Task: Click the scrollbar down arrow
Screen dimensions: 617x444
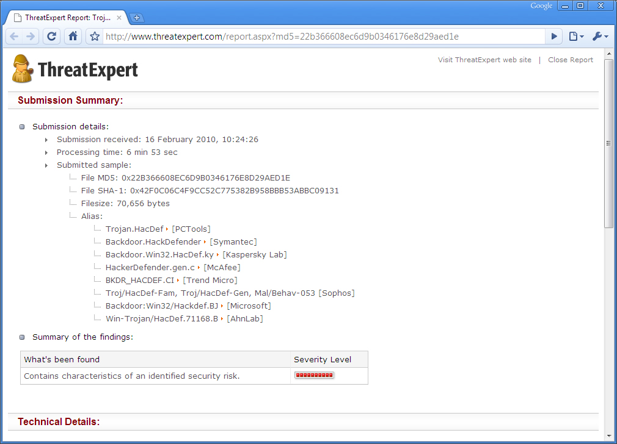Action: tap(608, 435)
